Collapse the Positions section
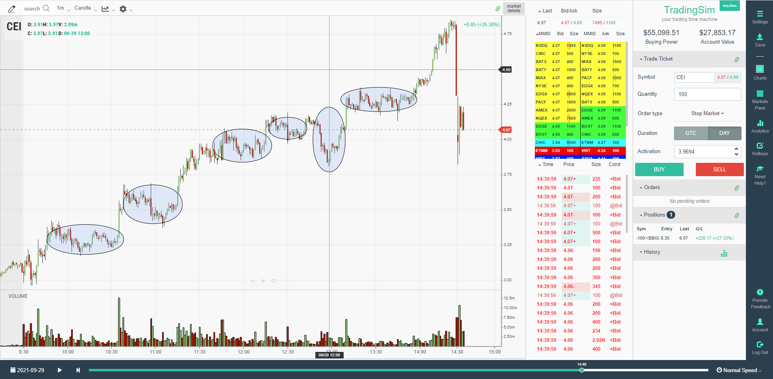The height and width of the screenshot is (379, 773). (x=641, y=215)
